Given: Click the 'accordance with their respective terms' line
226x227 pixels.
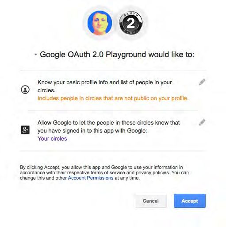Looking at the screenshot, I should [x=104, y=172].
